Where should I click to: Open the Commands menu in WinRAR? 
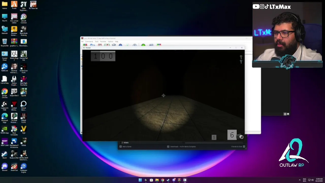pos(89,41)
